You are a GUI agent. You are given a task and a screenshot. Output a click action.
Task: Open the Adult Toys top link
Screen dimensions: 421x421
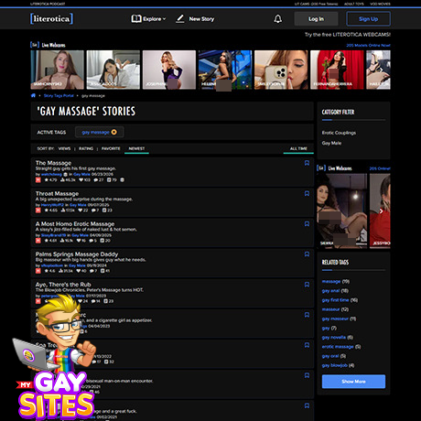pyautogui.click(x=354, y=4)
